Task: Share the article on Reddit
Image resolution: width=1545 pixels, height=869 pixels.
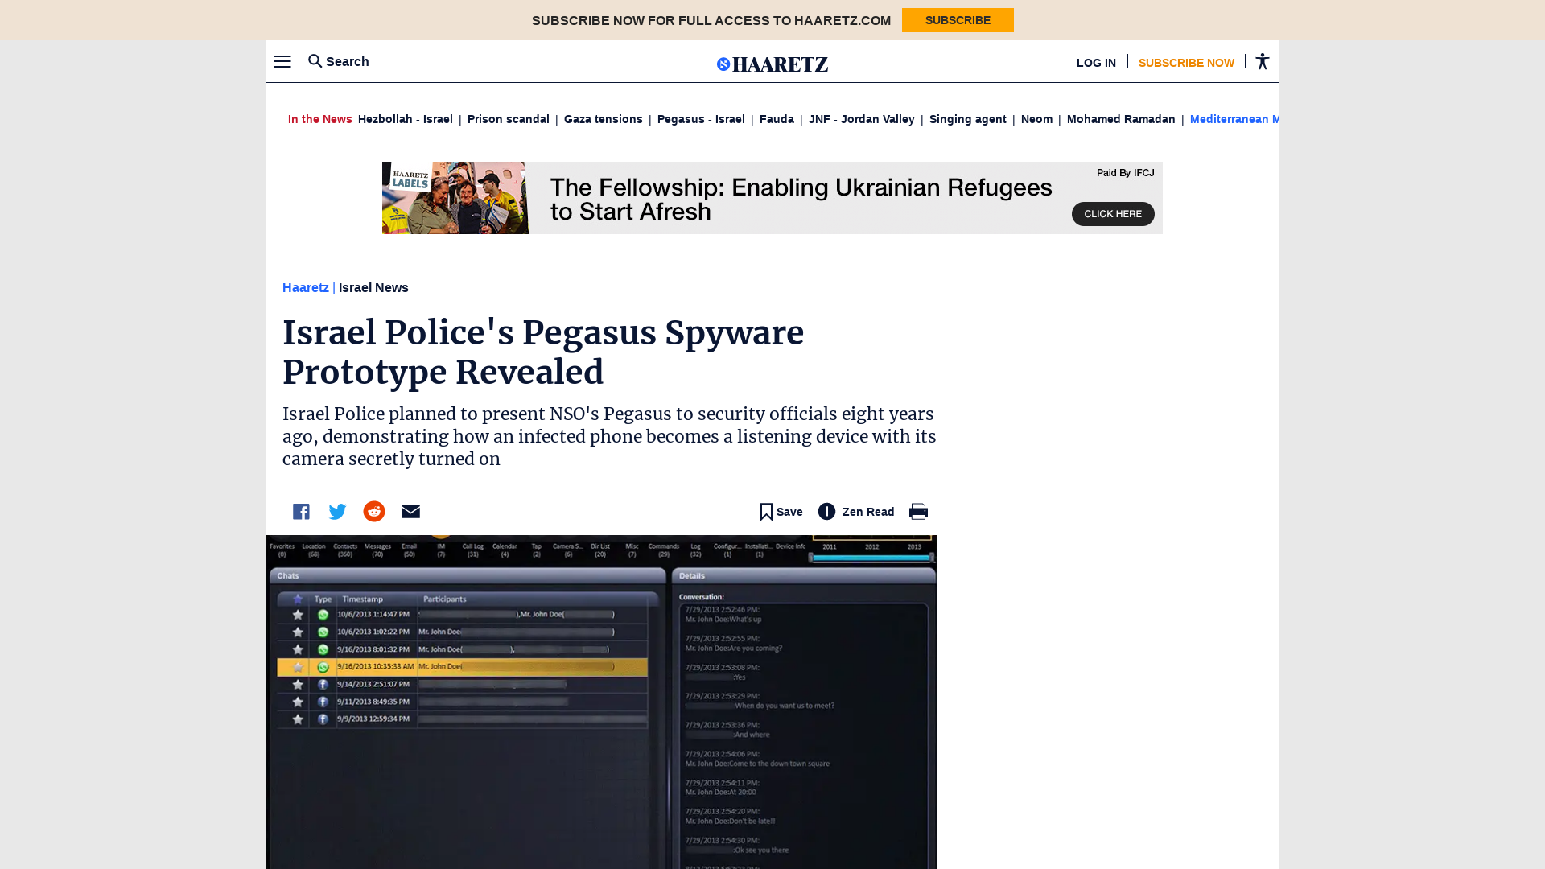Action: [x=373, y=511]
